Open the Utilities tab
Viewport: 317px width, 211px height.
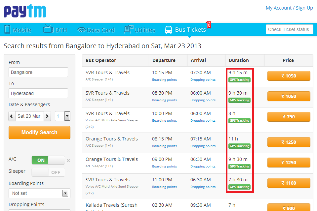pos(139,29)
